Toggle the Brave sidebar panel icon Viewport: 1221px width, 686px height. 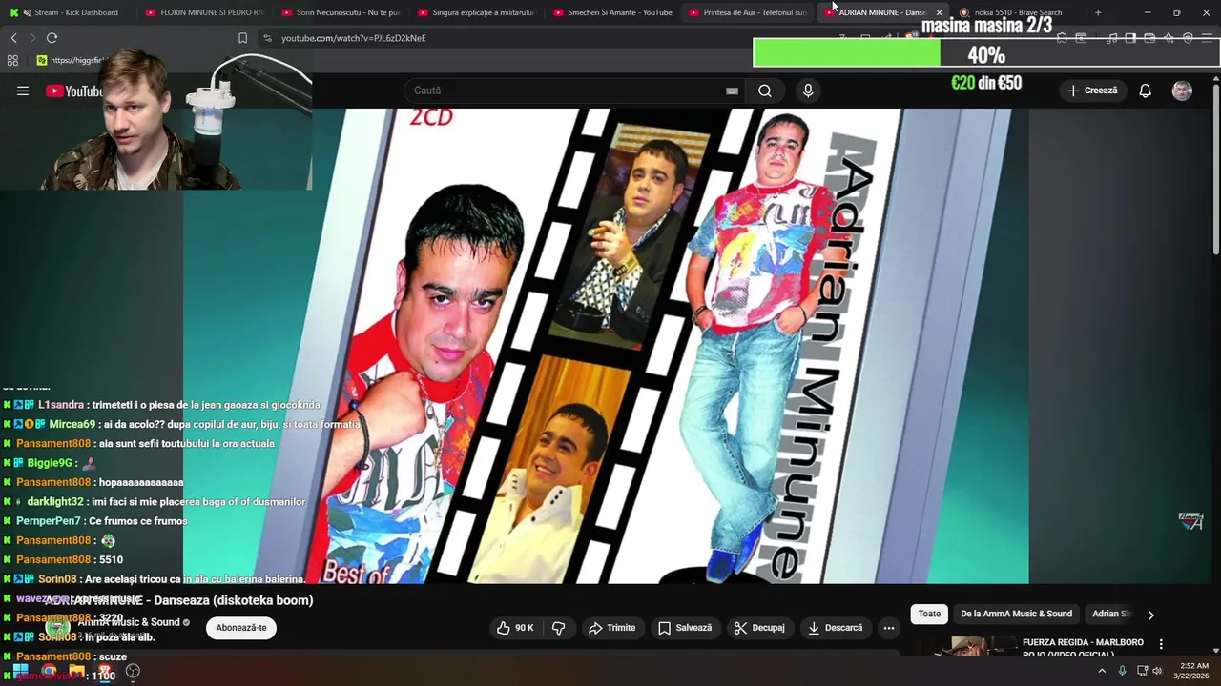point(1130,38)
